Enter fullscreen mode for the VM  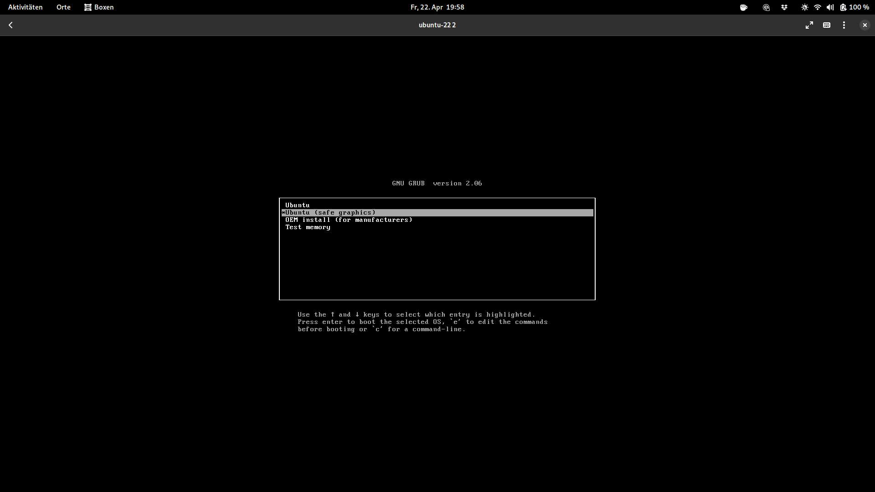(809, 25)
